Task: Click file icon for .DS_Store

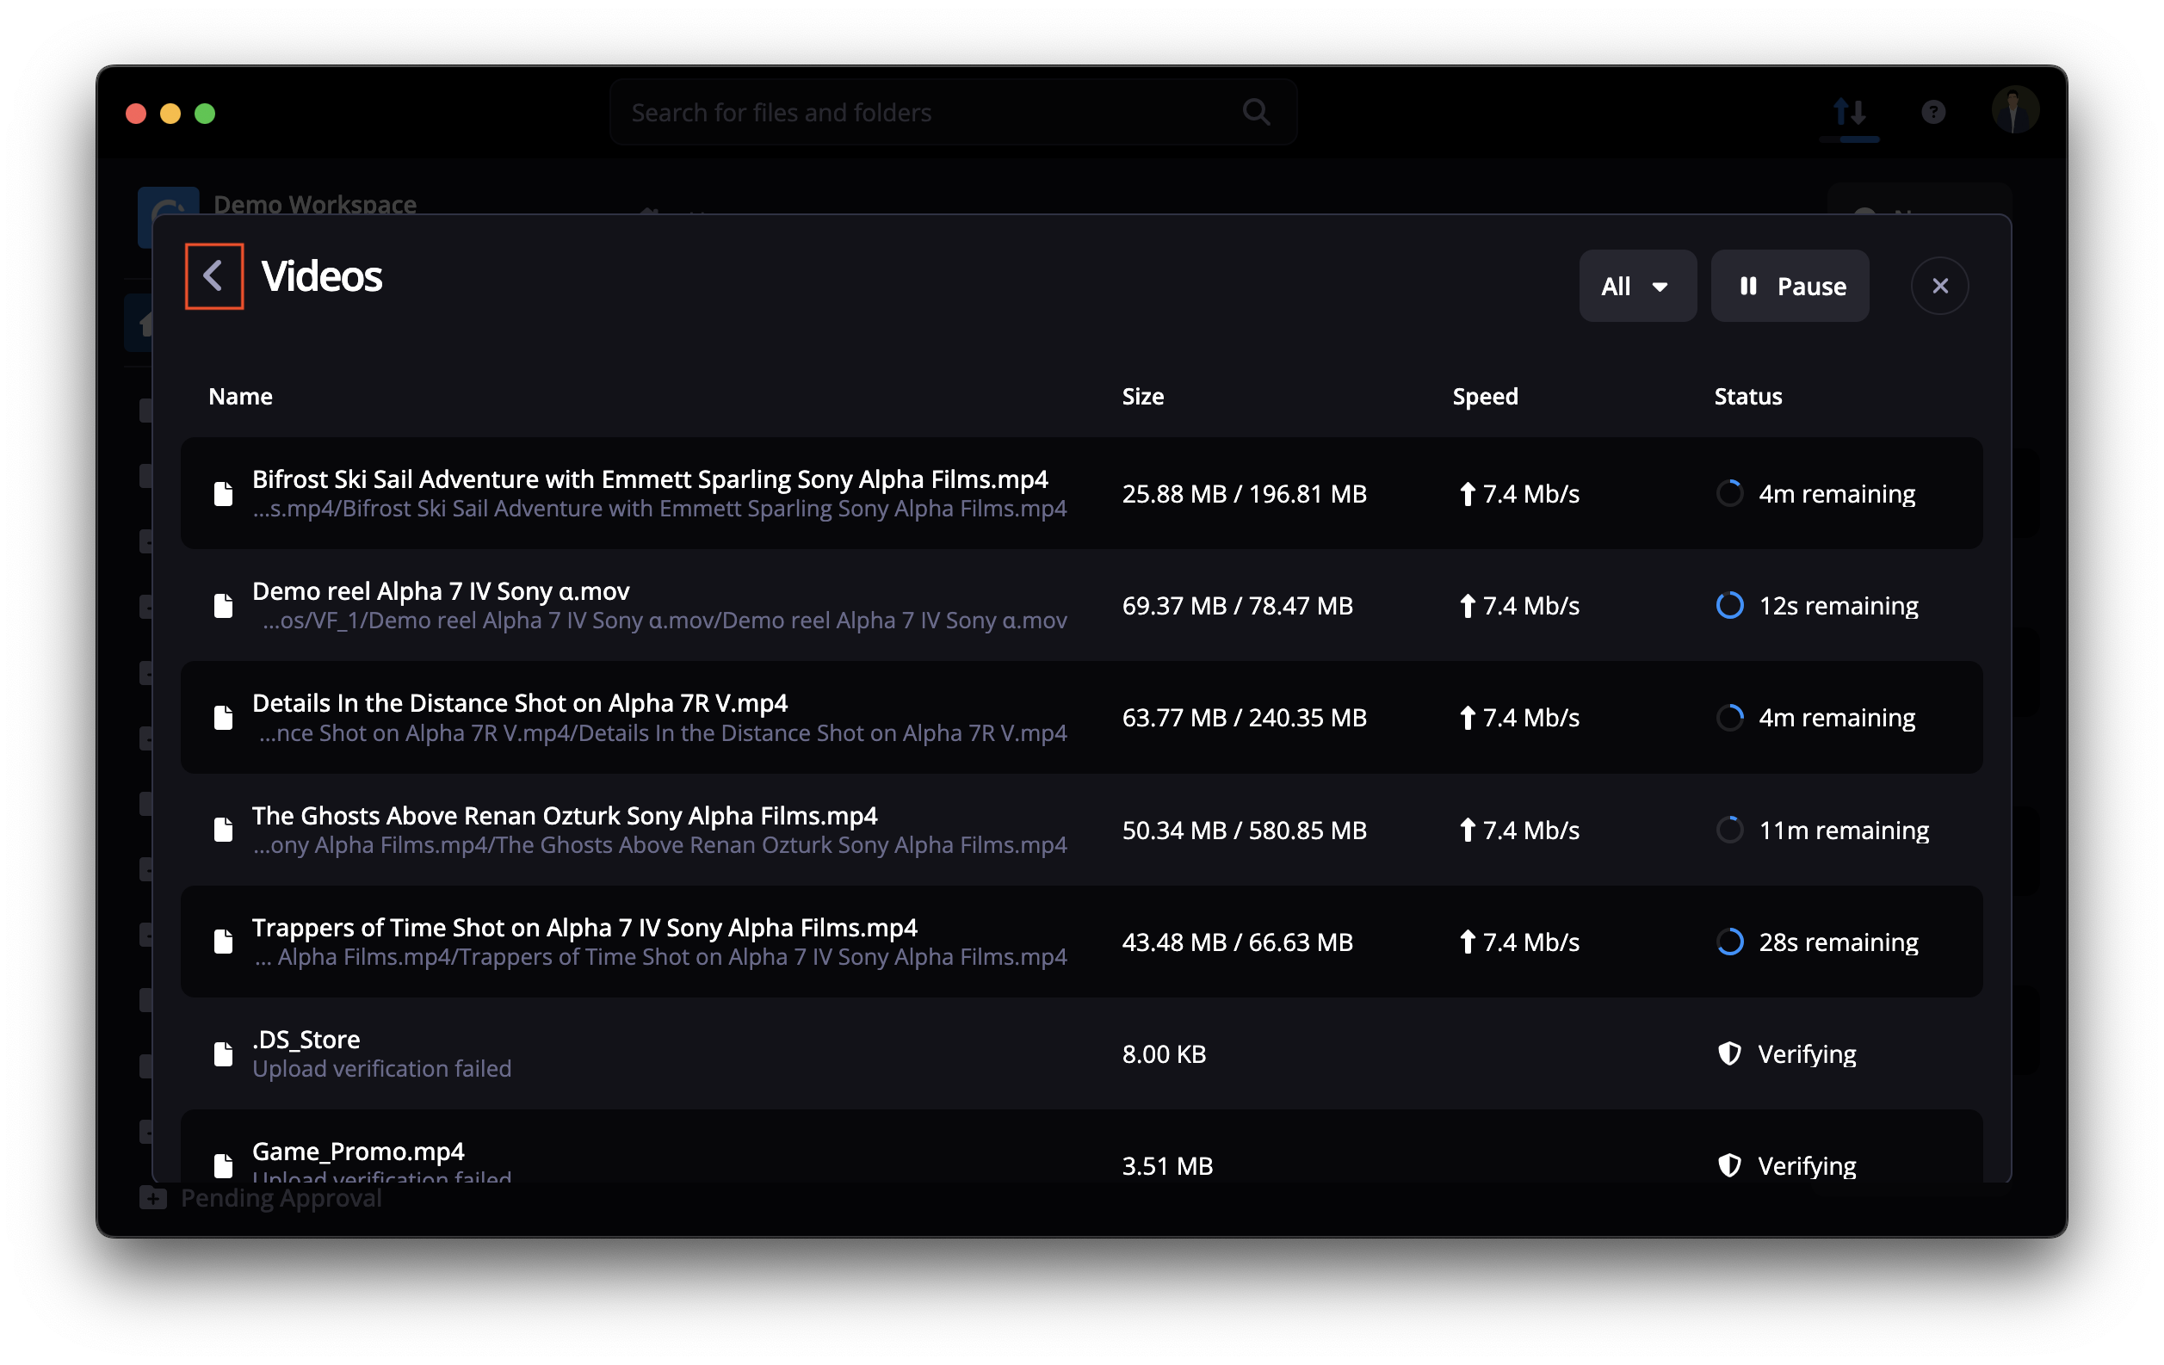Action: click(223, 1054)
